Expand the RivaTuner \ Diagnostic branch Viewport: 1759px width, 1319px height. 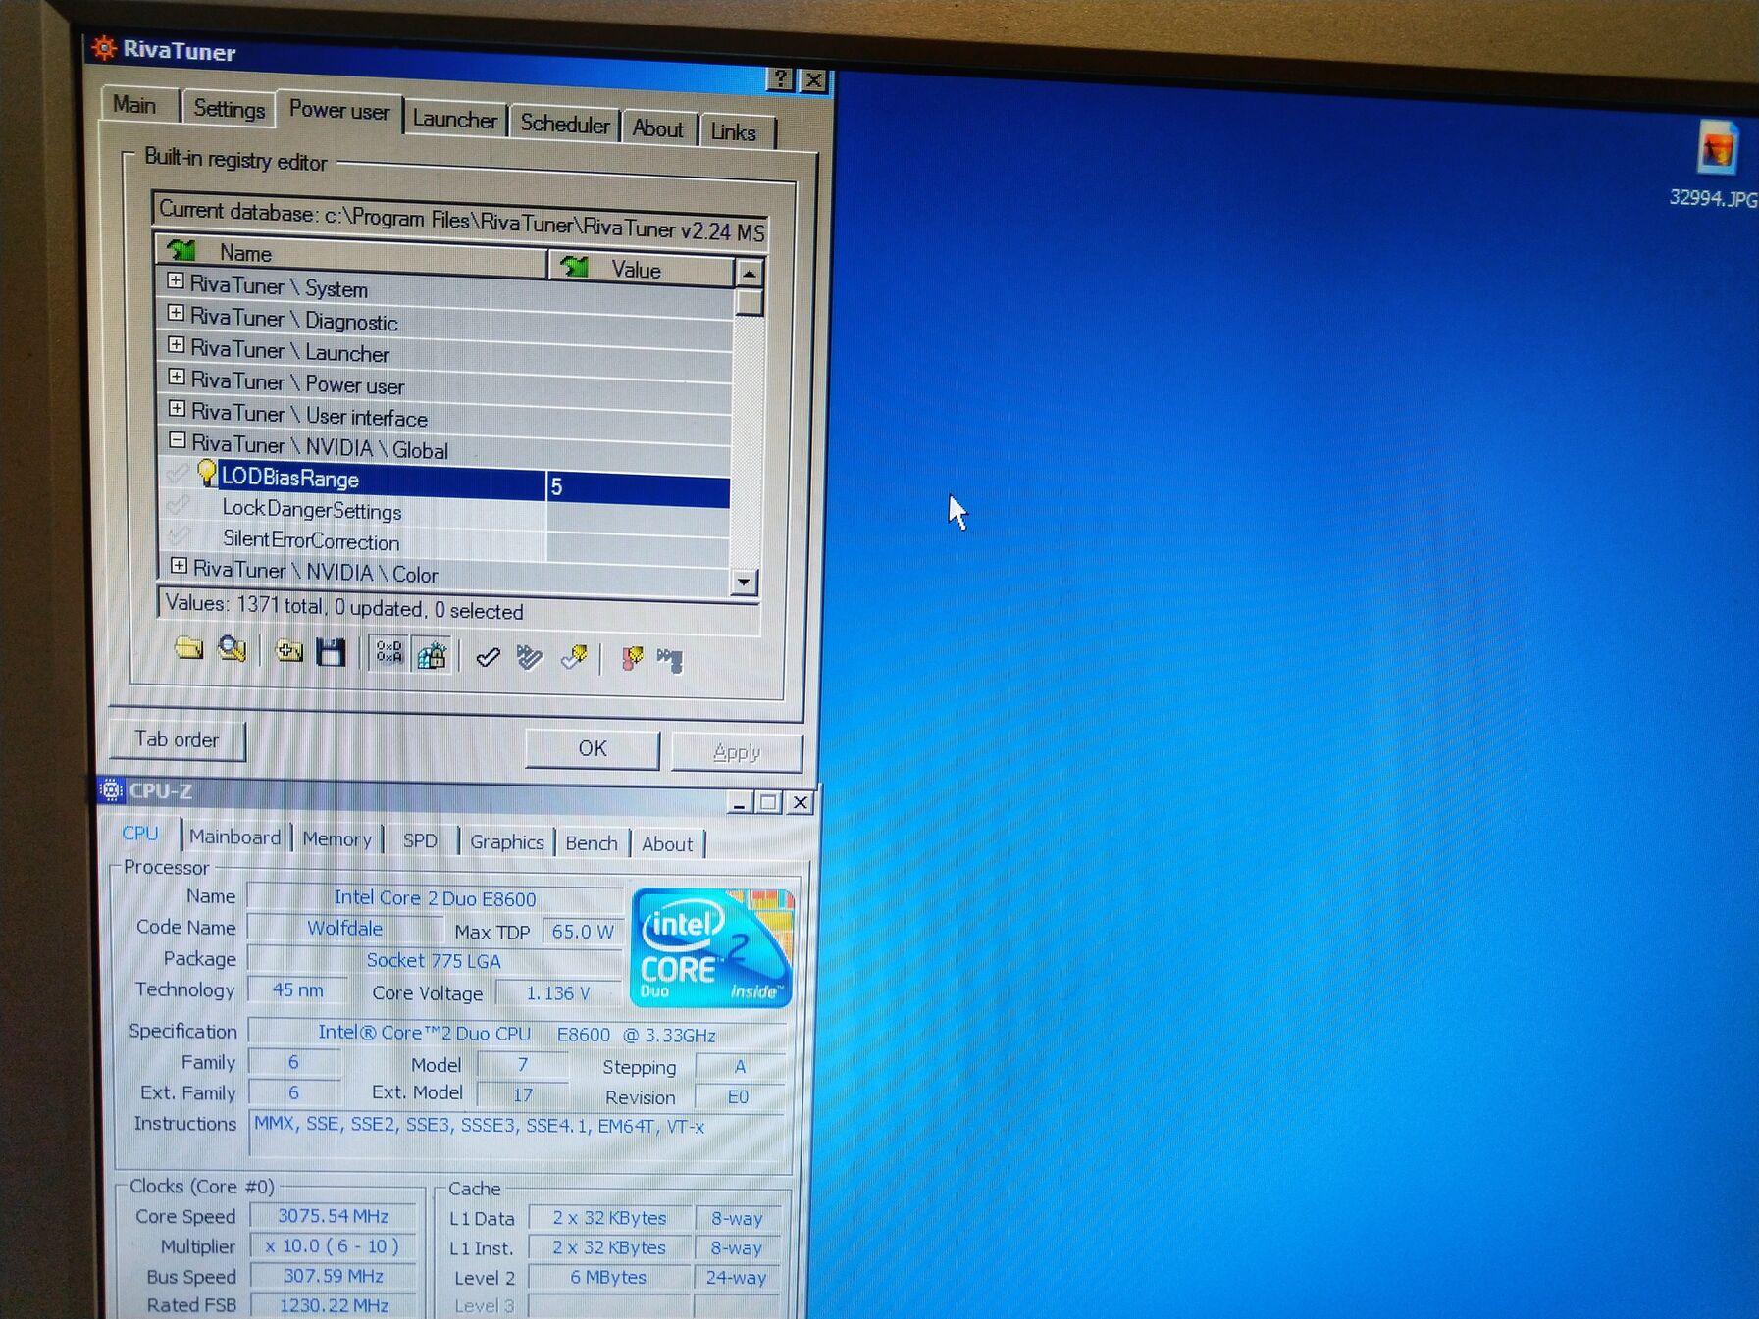pyautogui.click(x=176, y=314)
